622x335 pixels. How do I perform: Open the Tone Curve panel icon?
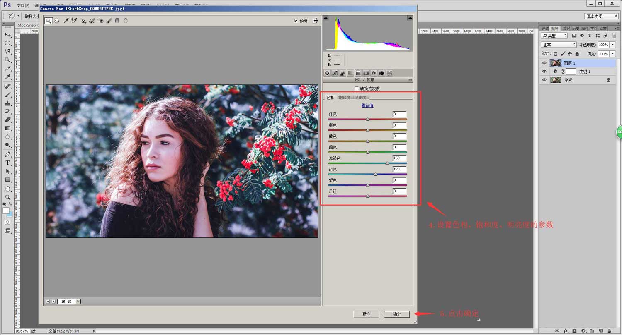[x=335, y=73]
